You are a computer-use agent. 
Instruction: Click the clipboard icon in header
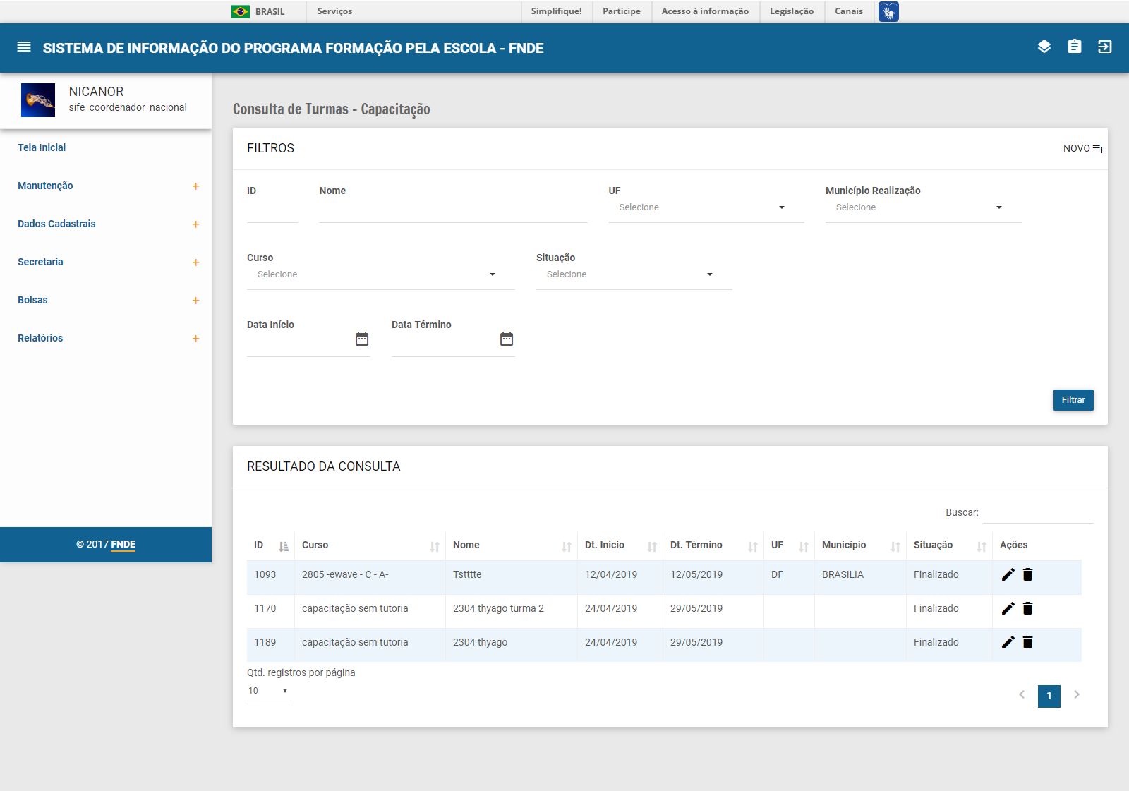[1075, 47]
